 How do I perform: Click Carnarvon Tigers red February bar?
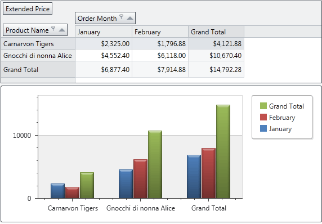click(x=72, y=192)
